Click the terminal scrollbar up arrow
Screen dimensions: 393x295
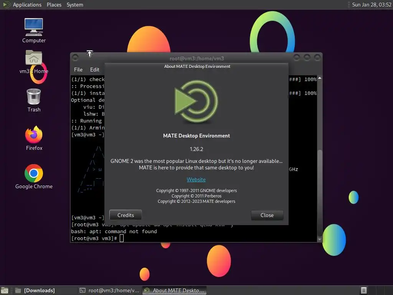click(x=320, y=78)
